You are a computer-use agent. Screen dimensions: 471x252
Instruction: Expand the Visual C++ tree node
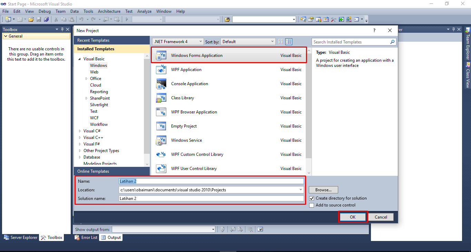pyautogui.click(x=80, y=138)
